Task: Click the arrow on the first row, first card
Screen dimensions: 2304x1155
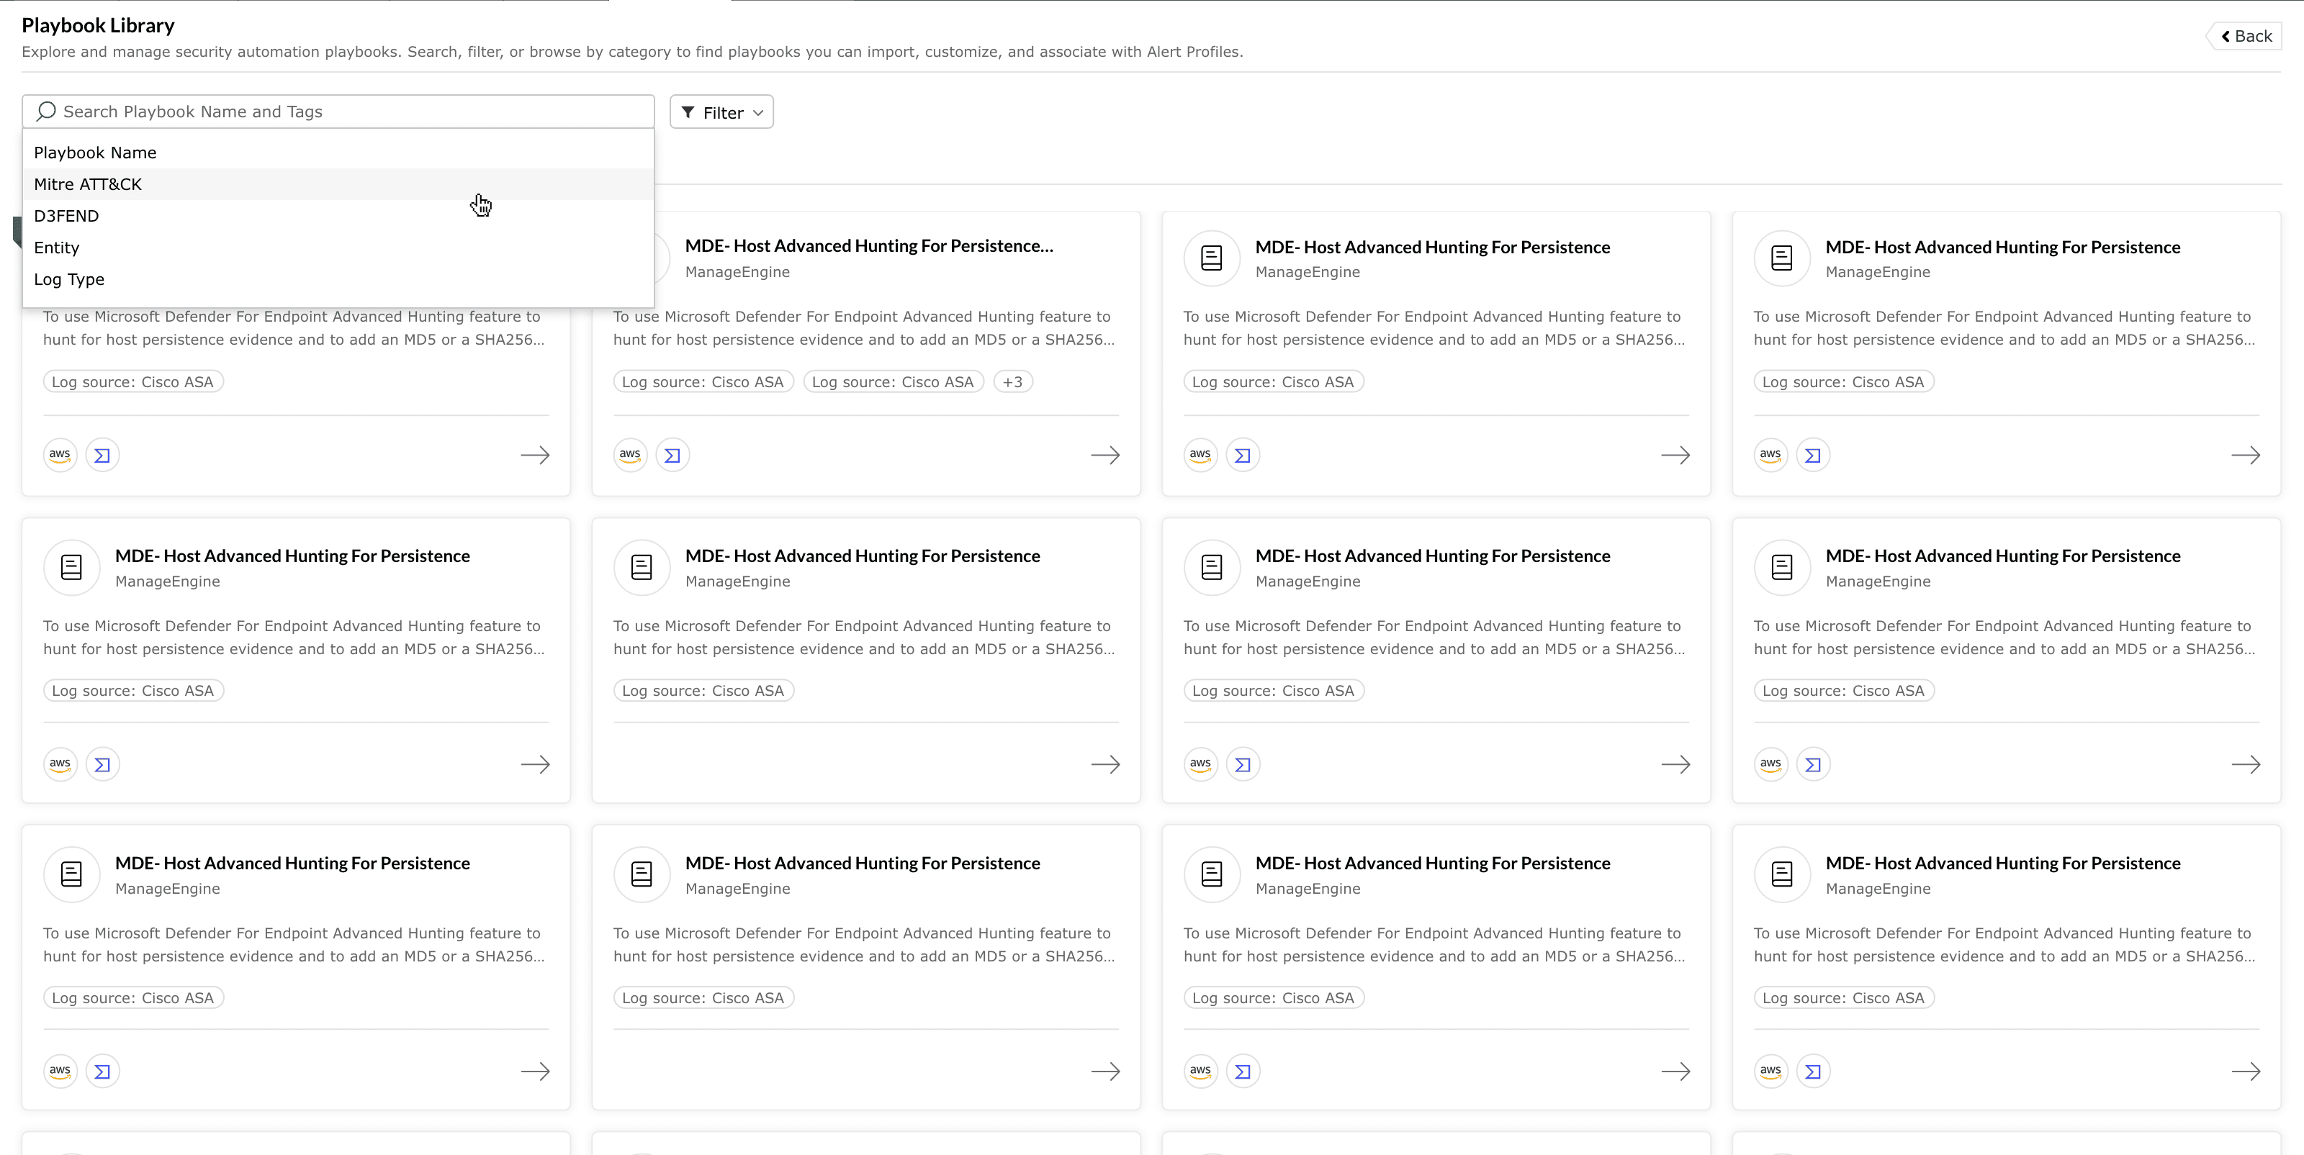Action: point(535,455)
